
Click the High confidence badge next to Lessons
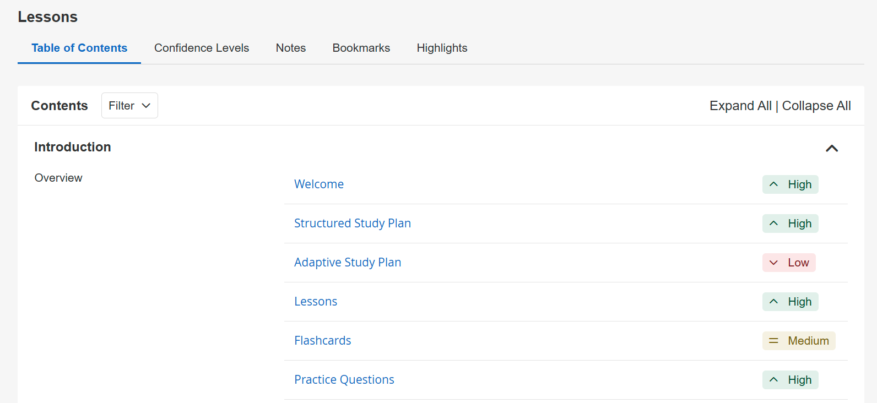[790, 302]
